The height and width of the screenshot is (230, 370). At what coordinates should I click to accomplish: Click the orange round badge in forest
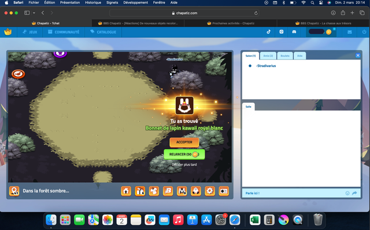pyautogui.click(x=18, y=74)
